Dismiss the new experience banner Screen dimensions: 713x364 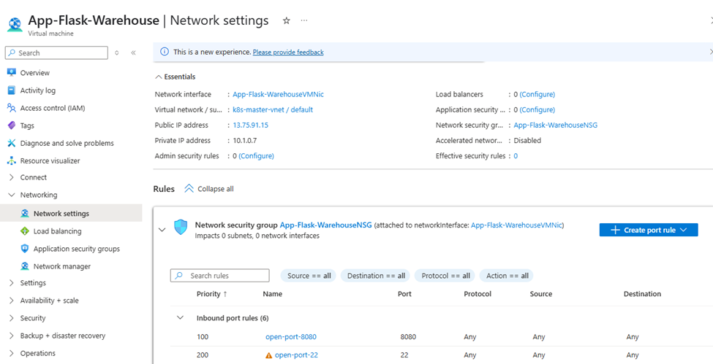(x=711, y=52)
